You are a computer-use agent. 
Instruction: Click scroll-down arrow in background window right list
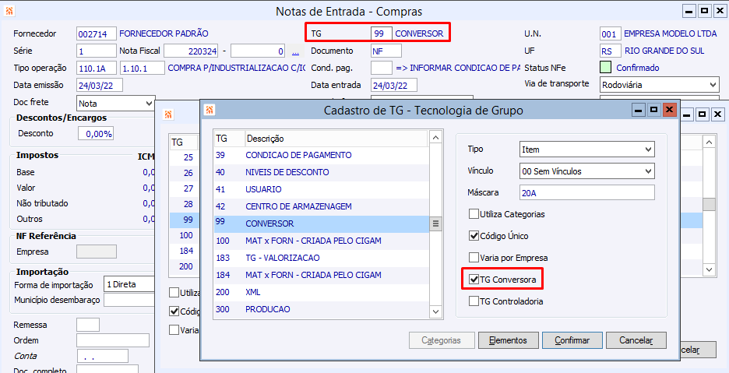click(709, 269)
